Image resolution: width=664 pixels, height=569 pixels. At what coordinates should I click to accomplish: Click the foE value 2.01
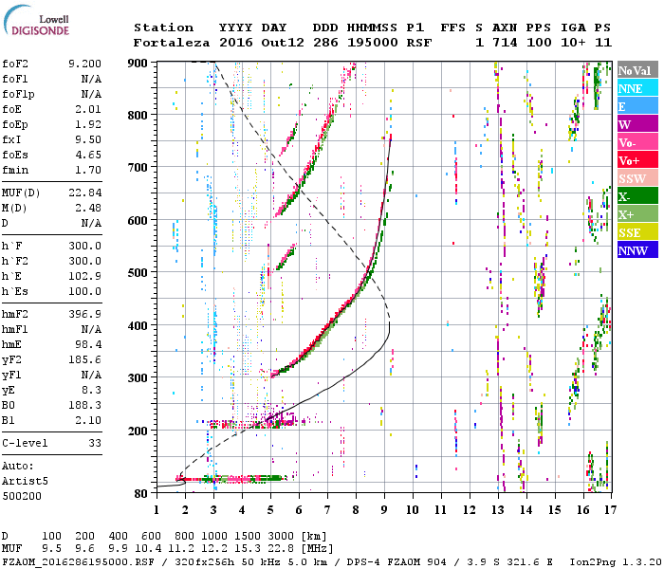pyautogui.click(x=88, y=109)
